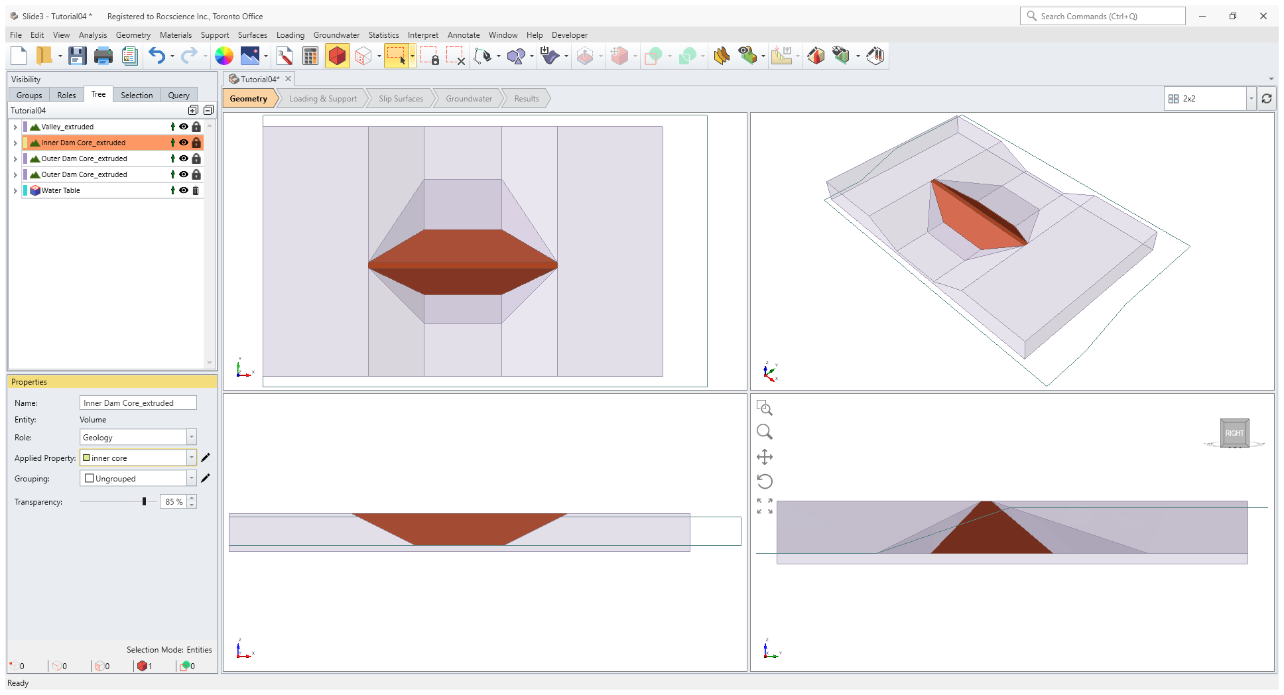Open the Geometry menu

coord(133,35)
